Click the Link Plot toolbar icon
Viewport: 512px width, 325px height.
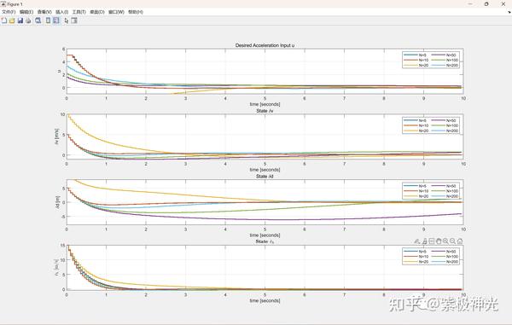38,20
